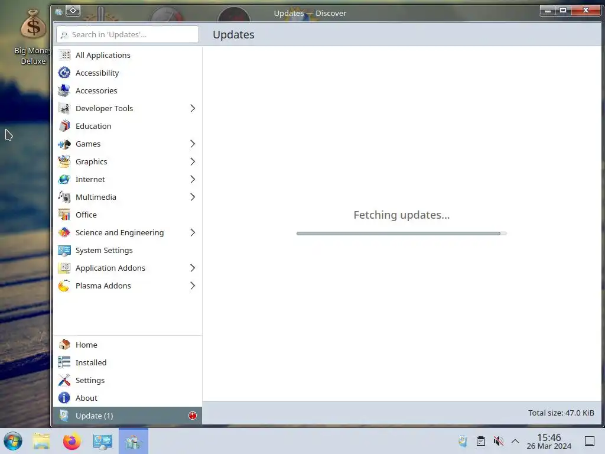Click the taskbar clock showing 15:46

tap(549, 441)
